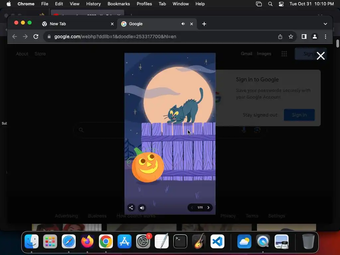Go forward using Chrome forward arrow
Screen dimensions: 340x255
coord(25,37)
